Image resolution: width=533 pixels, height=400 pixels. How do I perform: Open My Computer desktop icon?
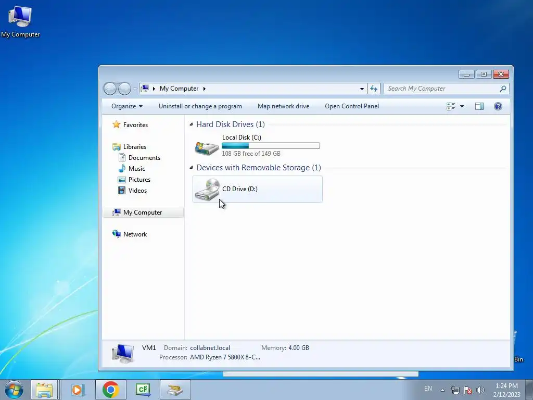pyautogui.click(x=20, y=21)
